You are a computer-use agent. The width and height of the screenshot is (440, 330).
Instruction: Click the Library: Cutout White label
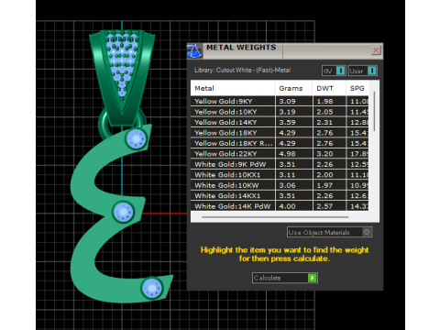[x=242, y=71]
